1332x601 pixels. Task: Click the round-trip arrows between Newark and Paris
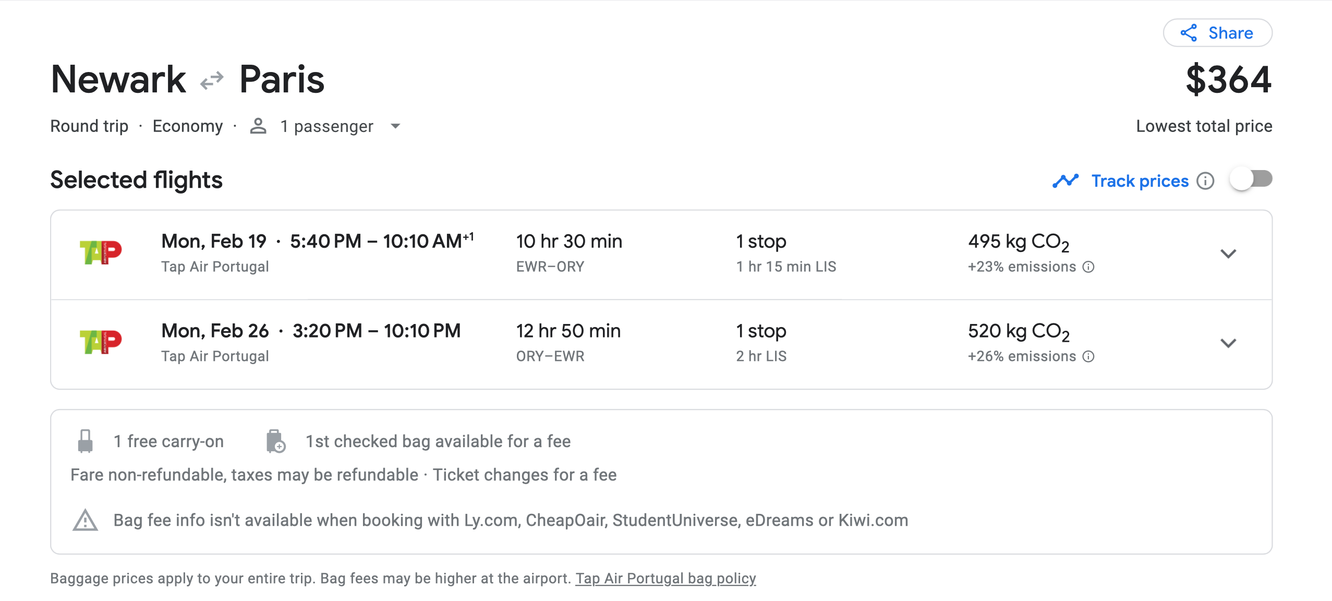tap(212, 80)
